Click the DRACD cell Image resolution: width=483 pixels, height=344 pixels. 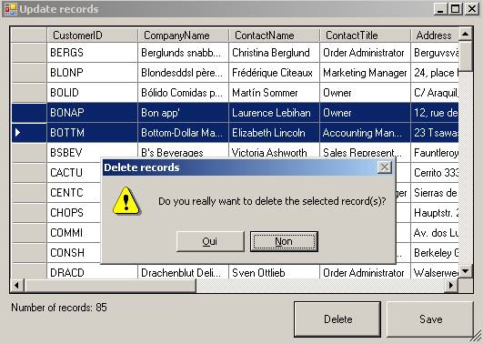(93, 272)
